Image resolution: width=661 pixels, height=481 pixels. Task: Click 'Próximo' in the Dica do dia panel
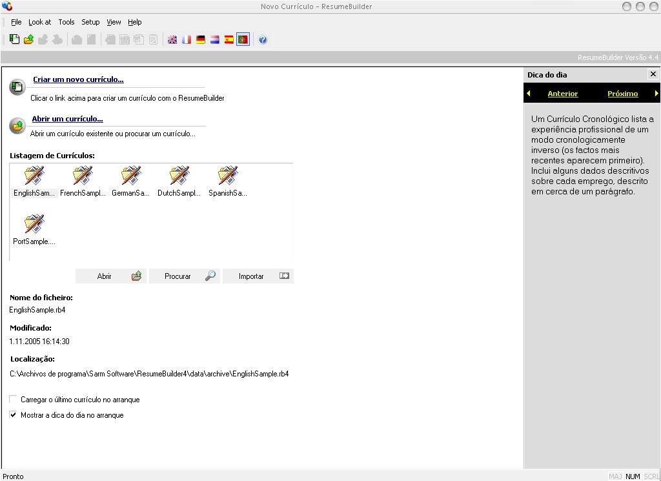[x=622, y=93]
